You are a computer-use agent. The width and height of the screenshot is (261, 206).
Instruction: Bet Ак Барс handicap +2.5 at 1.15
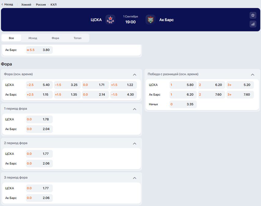click(x=39, y=94)
